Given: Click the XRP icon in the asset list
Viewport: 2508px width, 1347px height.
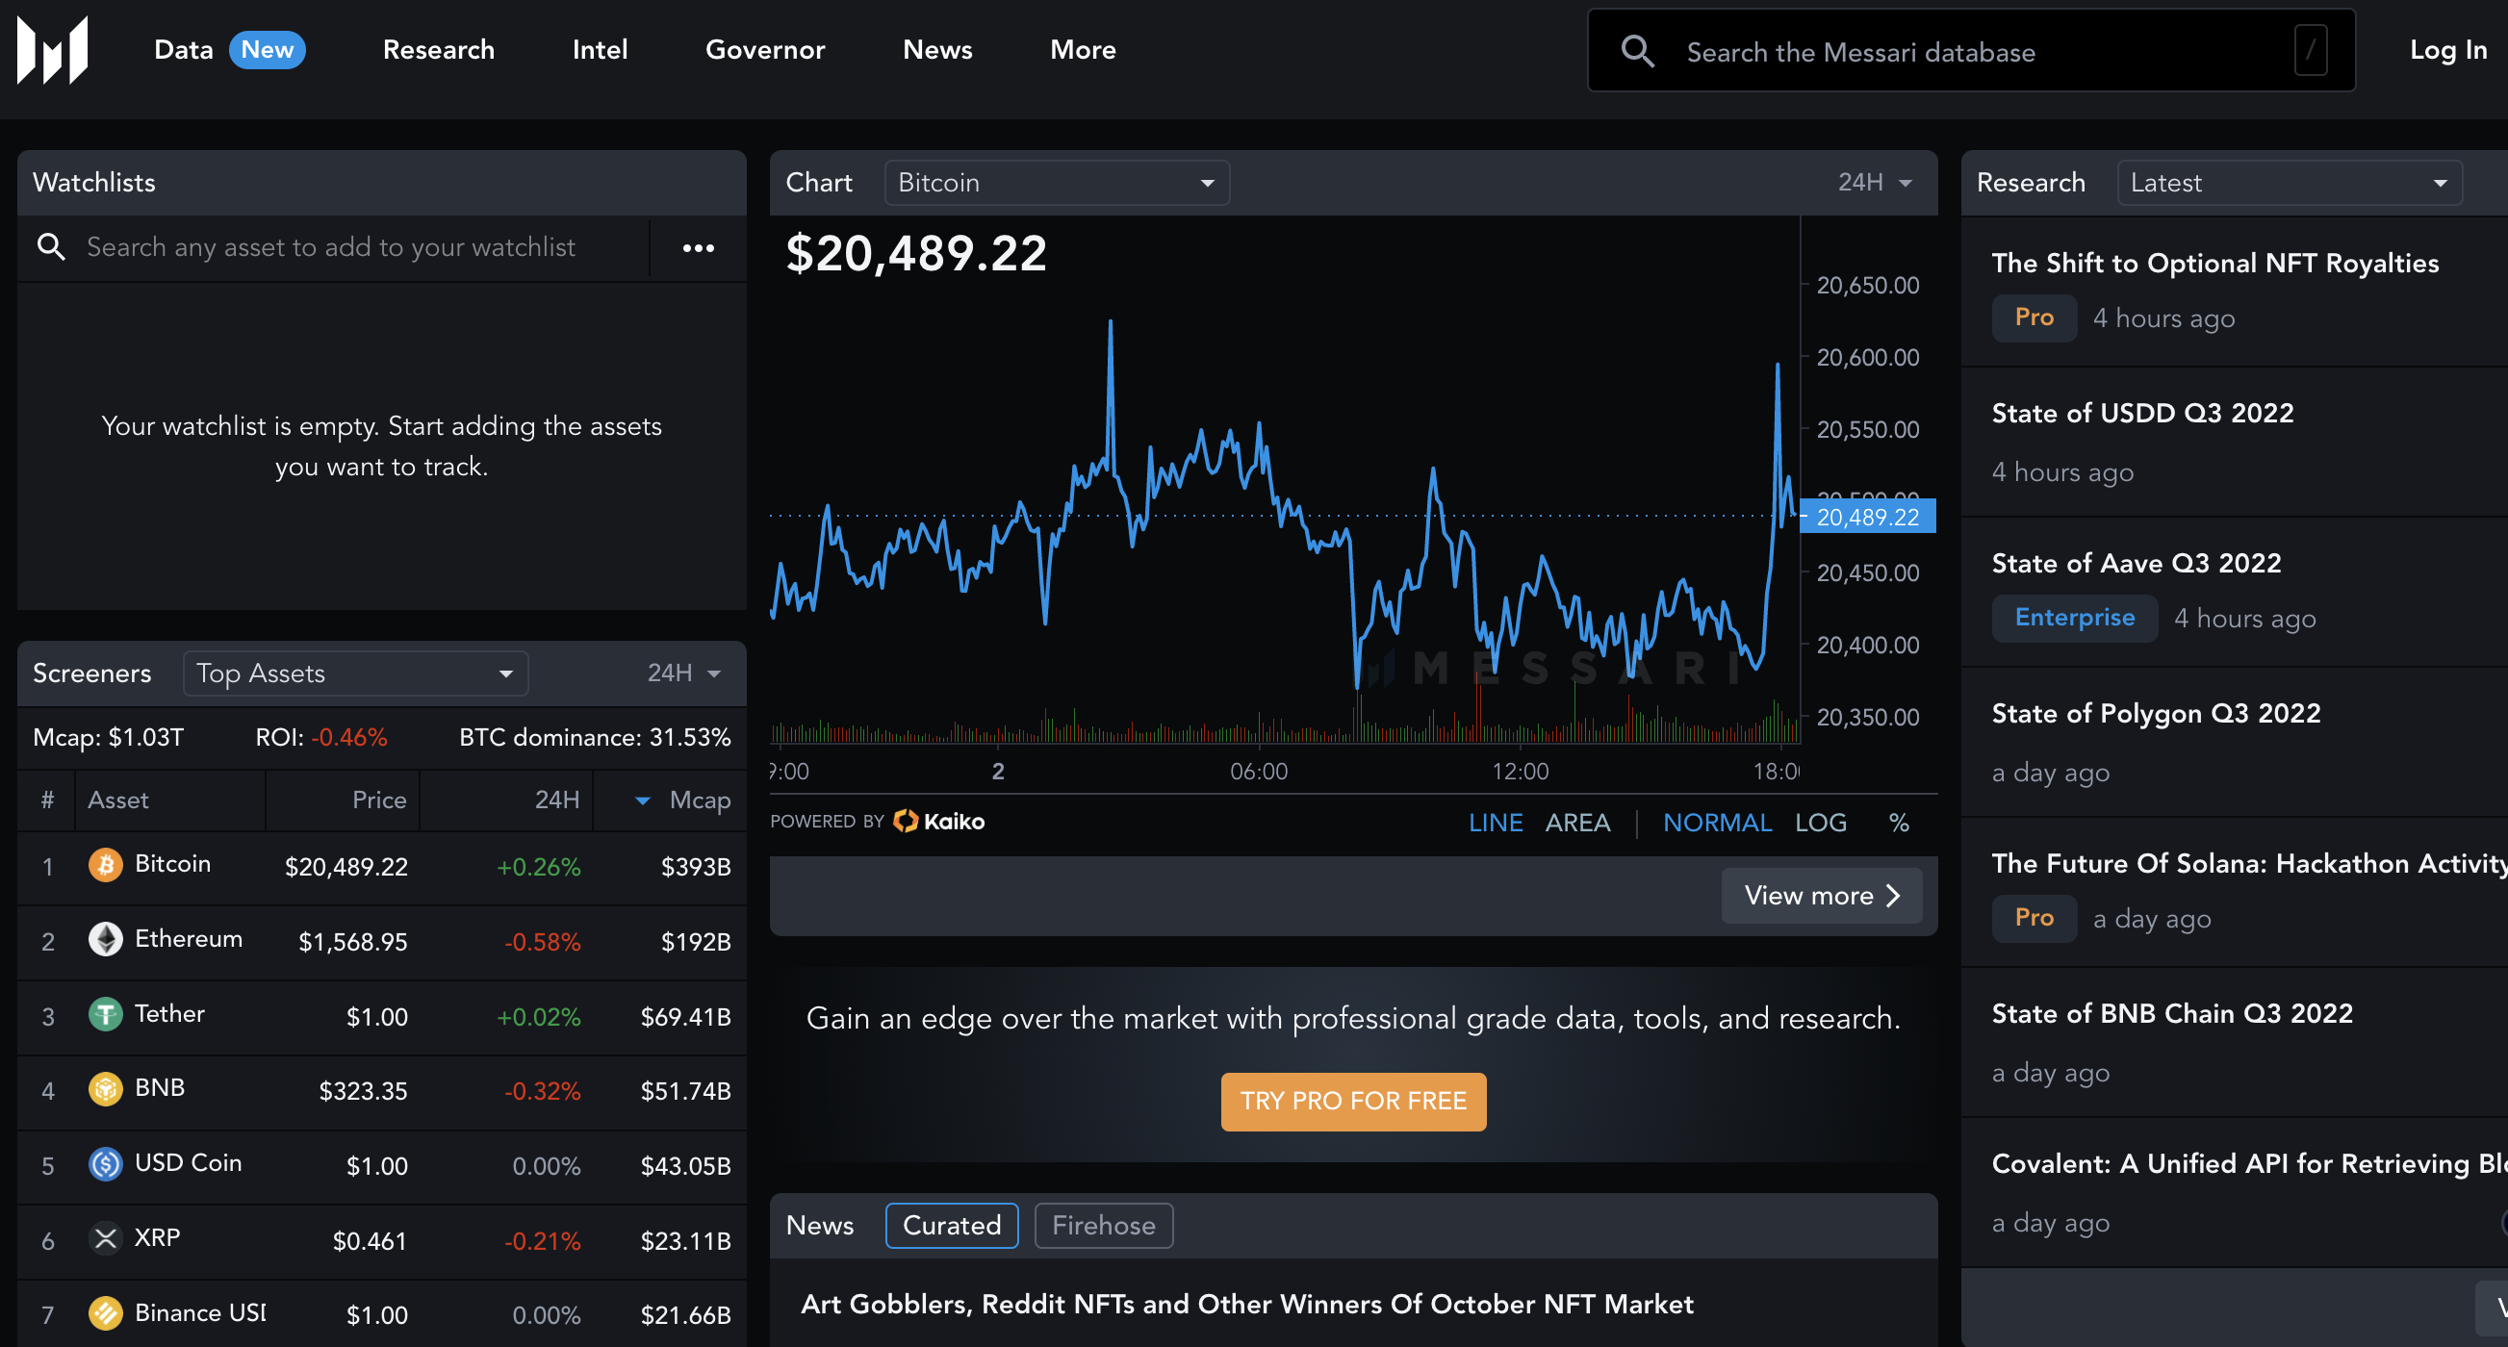Looking at the screenshot, I should coord(105,1239).
